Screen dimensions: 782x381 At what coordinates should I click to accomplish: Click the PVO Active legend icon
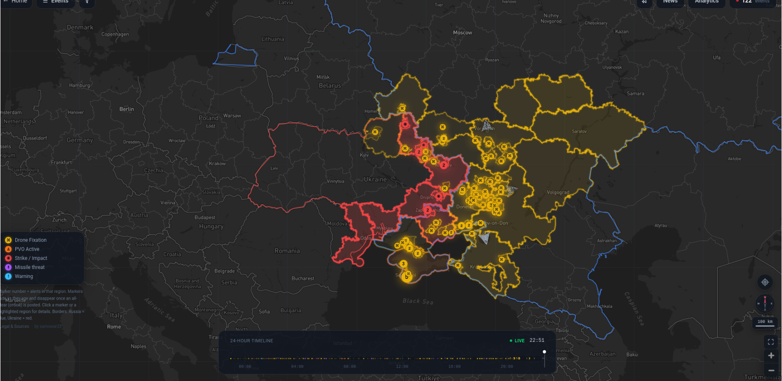tap(8, 249)
